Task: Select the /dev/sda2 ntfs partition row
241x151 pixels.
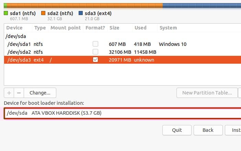Action: [x=19, y=52]
